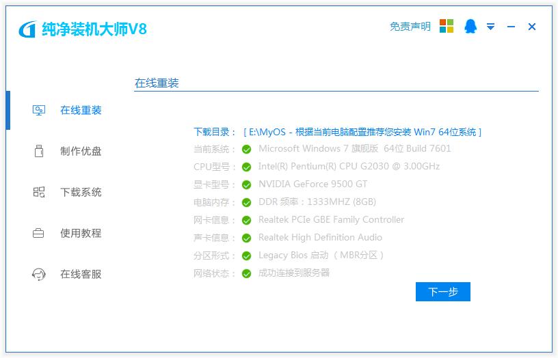Screen dimensions: 558x358
Task: Open the 在线客服 sidebar tab
Action: (81, 274)
